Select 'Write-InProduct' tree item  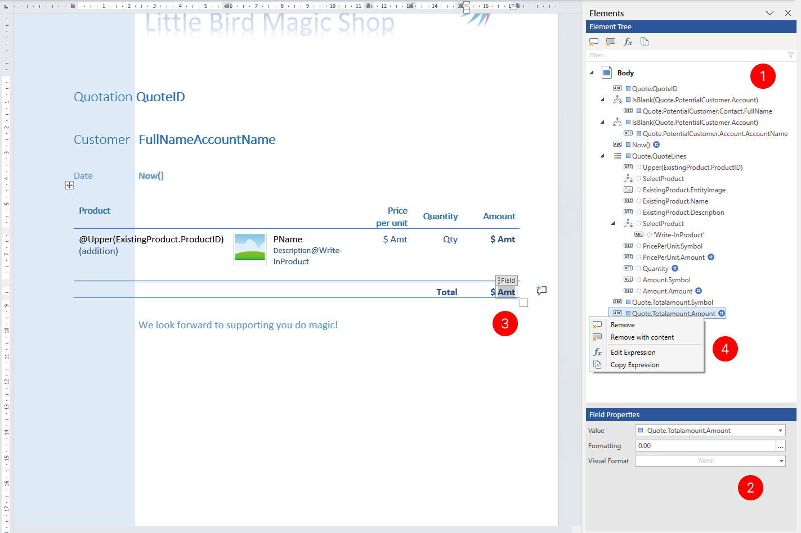tap(678, 234)
